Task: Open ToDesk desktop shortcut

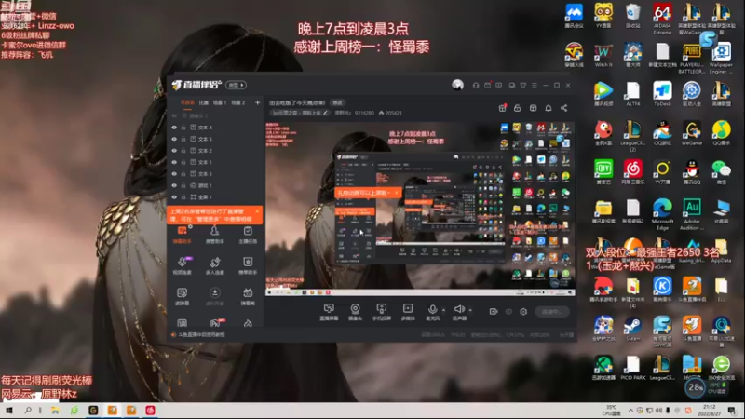Action: pyautogui.click(x=662, y=94)
